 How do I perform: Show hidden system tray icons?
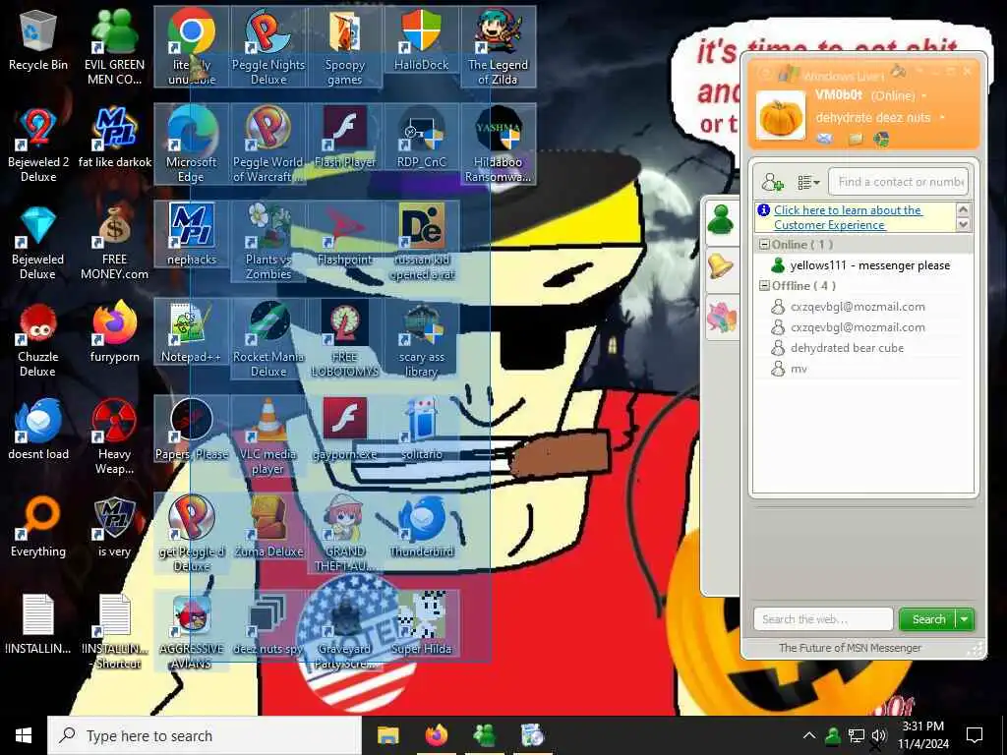click(809, 735)
